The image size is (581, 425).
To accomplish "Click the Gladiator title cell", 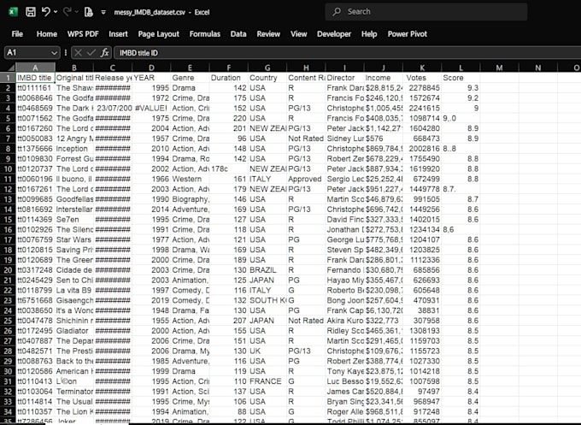I will click(x=74, y=331).
